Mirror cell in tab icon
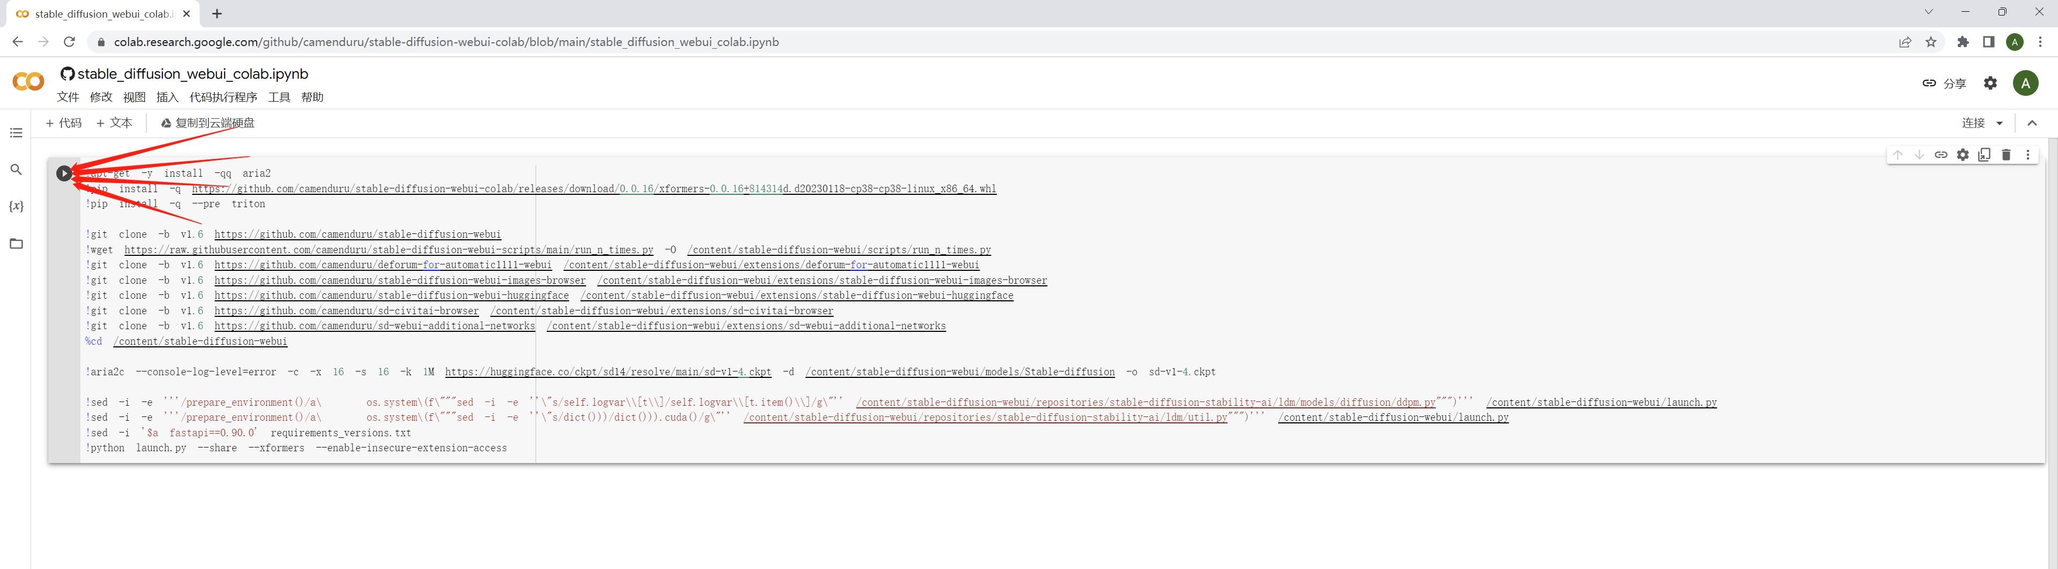 1985,155
